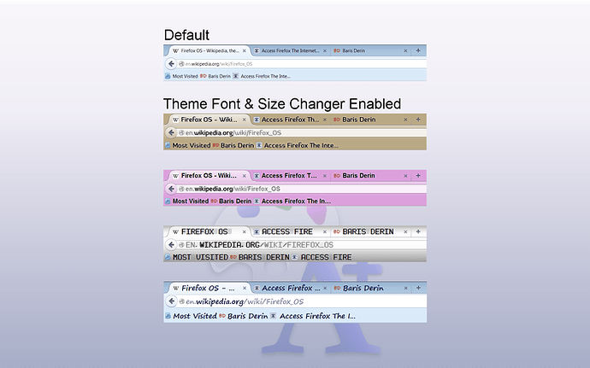Select Baris Derin tab in Default example

370,50
